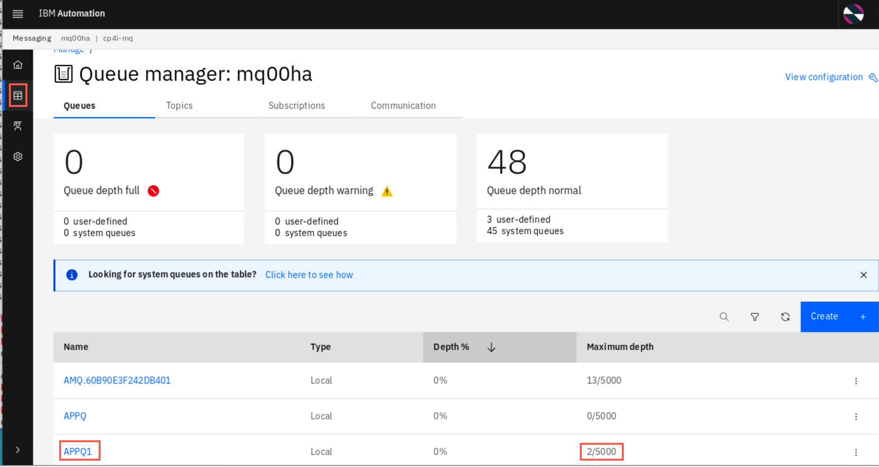This screenshot has height=467, width=879.
Task: Go to Home in sidebar
Action: 18,65
